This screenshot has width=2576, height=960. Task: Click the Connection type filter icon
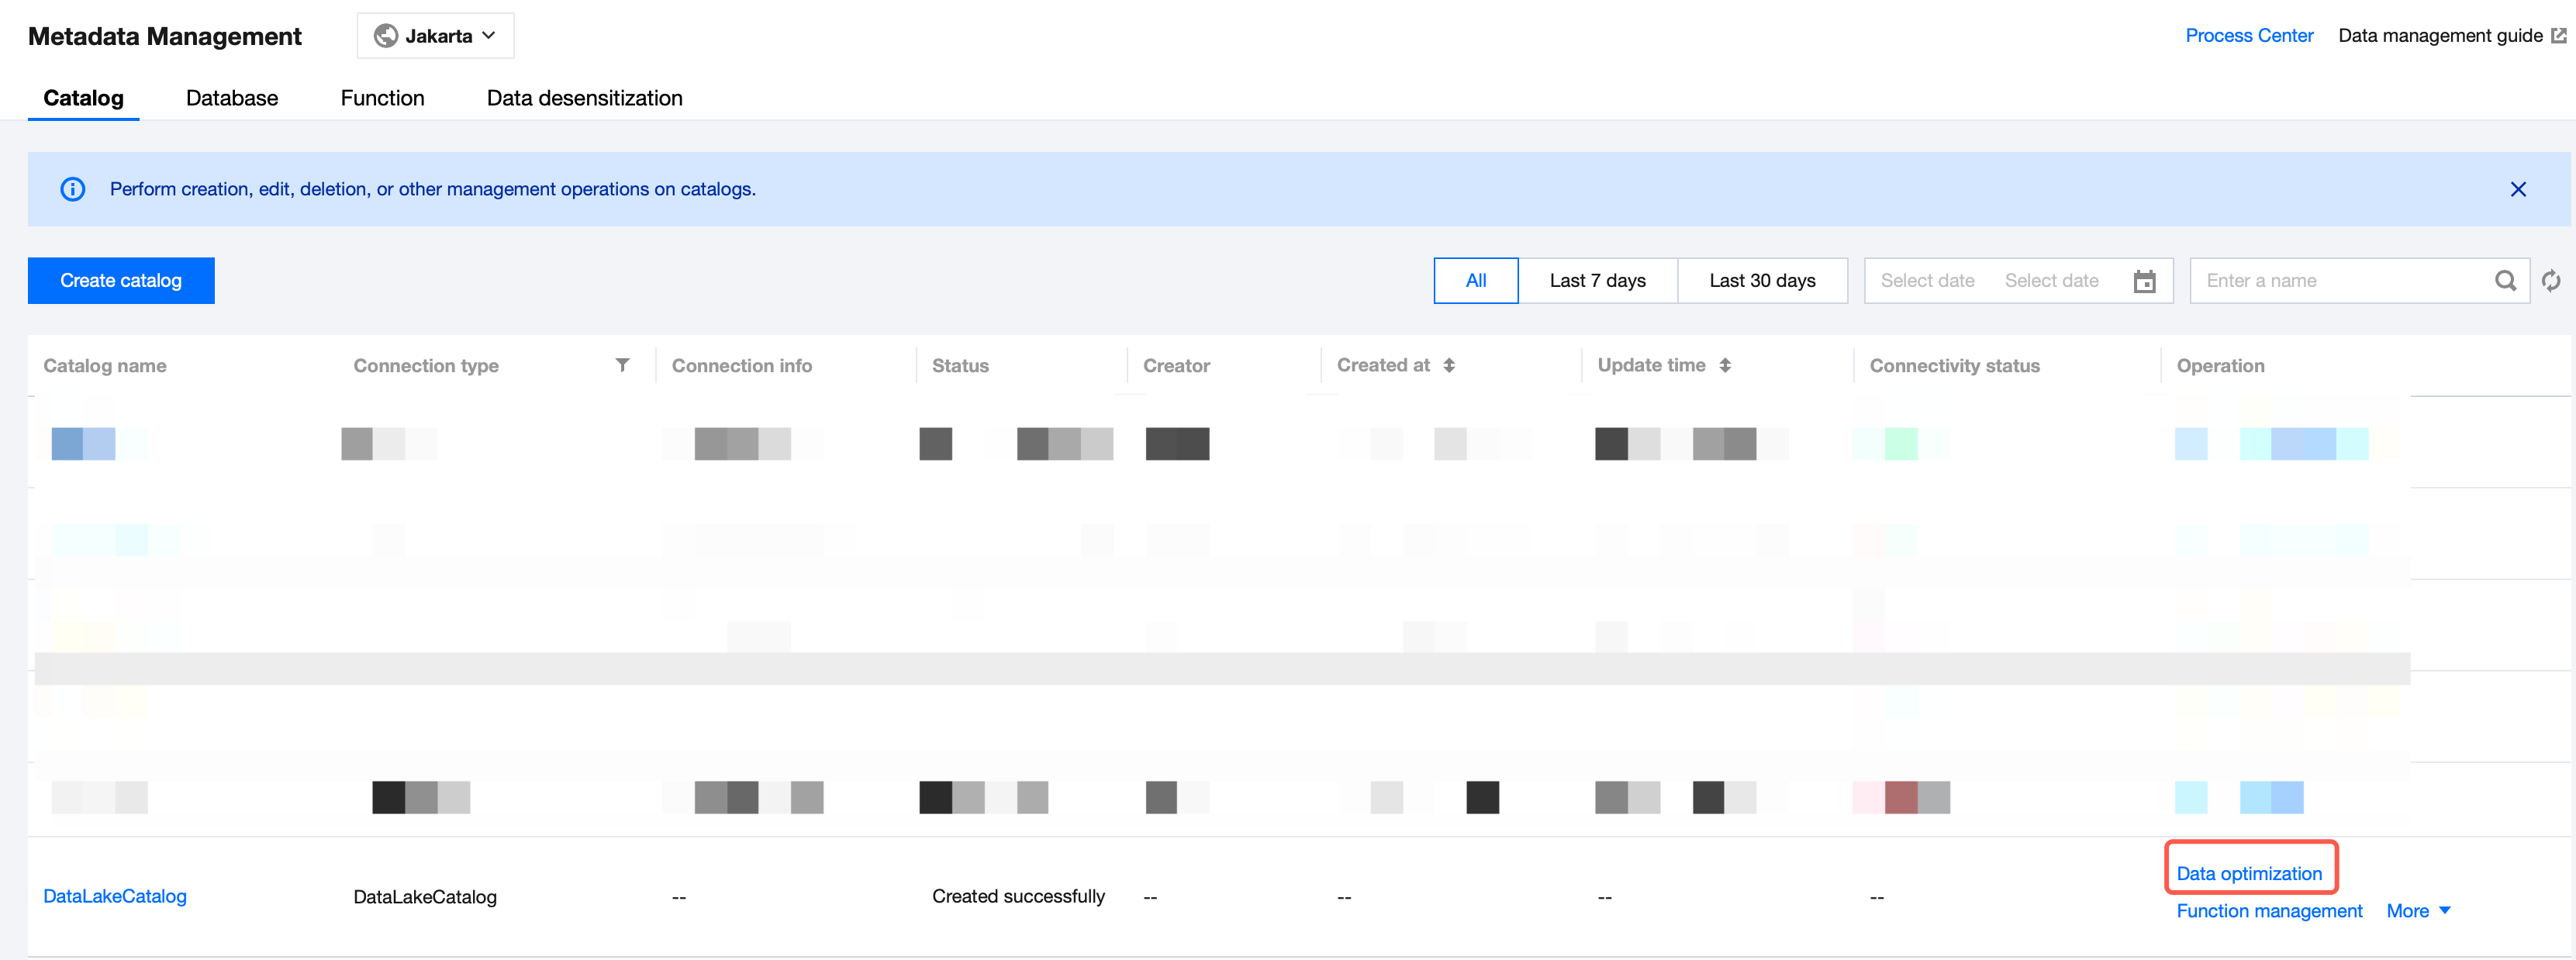pos(622,365)
